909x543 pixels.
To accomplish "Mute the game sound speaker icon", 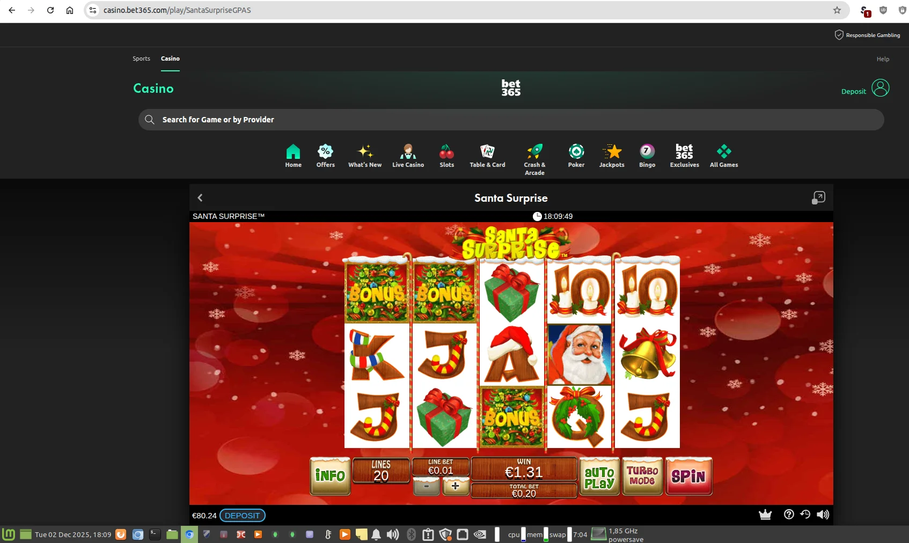I will (x=823, y=515).
